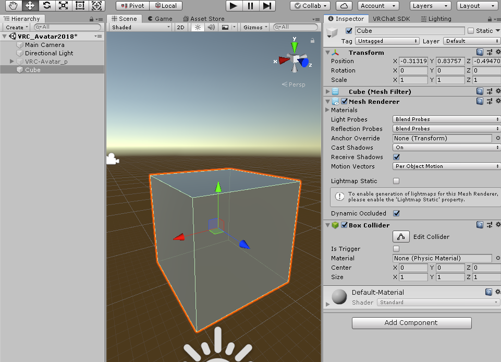Viewport: 501px width, 362px height.
Task: Toggle scene audio in the Scene toolbar
Action: [x=211, y=27]
